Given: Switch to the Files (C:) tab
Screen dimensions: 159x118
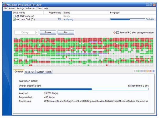Looking at the screenshot, I should click(30, 72).
